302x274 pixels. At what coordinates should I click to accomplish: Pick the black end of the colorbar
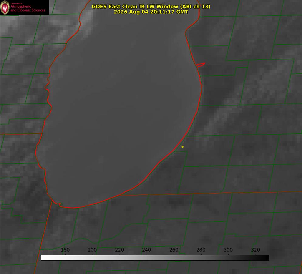pos(266,258)
